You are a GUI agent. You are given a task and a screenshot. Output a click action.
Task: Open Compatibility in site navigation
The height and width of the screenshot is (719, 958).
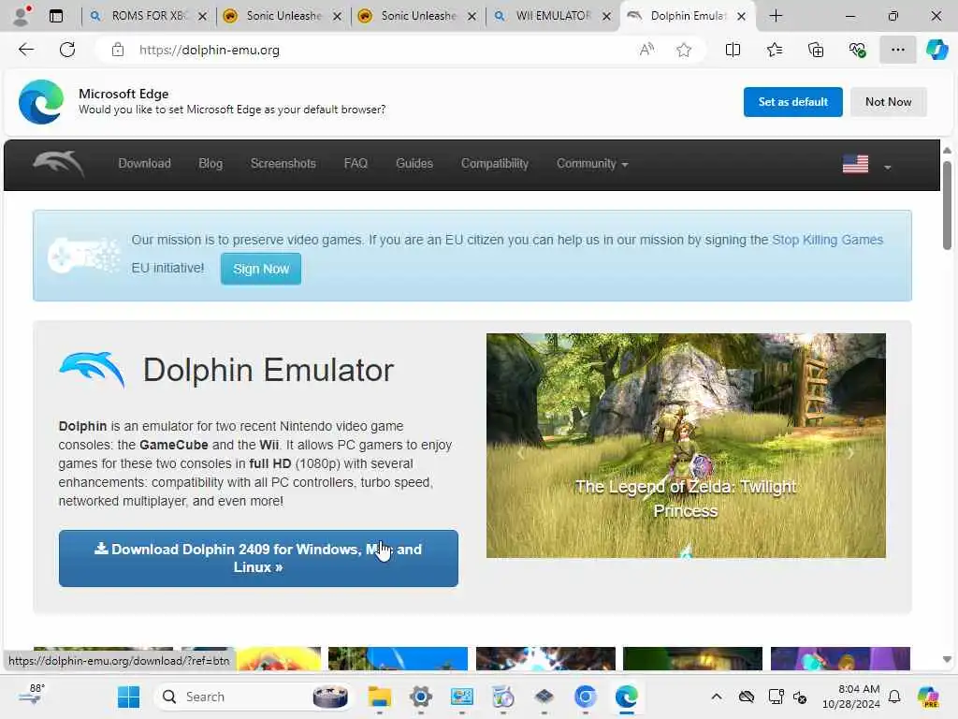coord(495,163)
